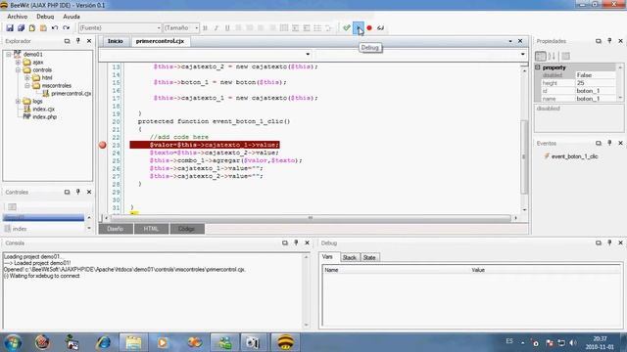Click the insert table toolbar icon
This screenshot has width=627, height=352.
[x=284, y=28]
